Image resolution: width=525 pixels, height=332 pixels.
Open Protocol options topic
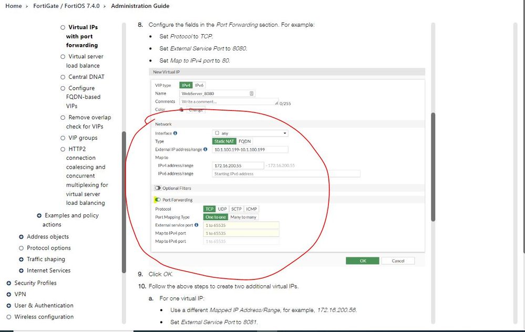[48, 248]
